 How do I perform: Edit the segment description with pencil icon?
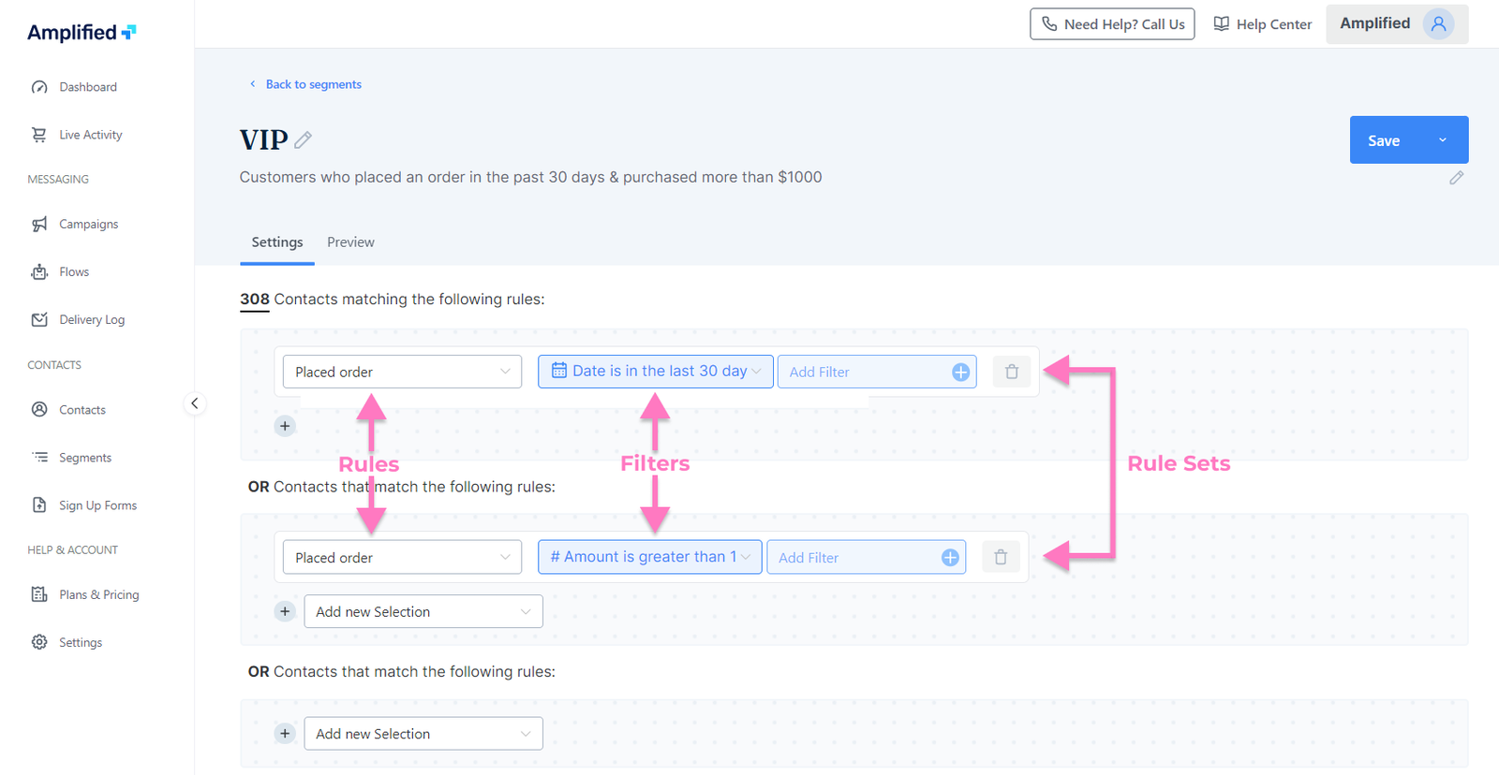(1456, 178)
